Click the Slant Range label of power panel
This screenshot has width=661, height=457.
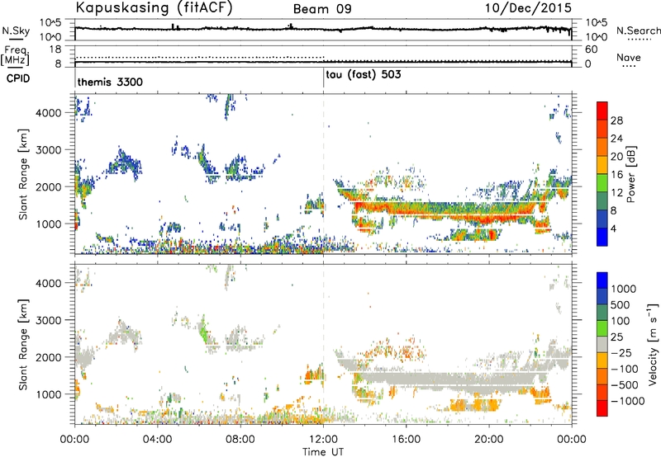pyautogui.click(x=23, y=174)
